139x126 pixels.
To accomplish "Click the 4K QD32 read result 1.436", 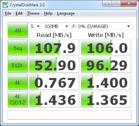I will tap(54, 99).
